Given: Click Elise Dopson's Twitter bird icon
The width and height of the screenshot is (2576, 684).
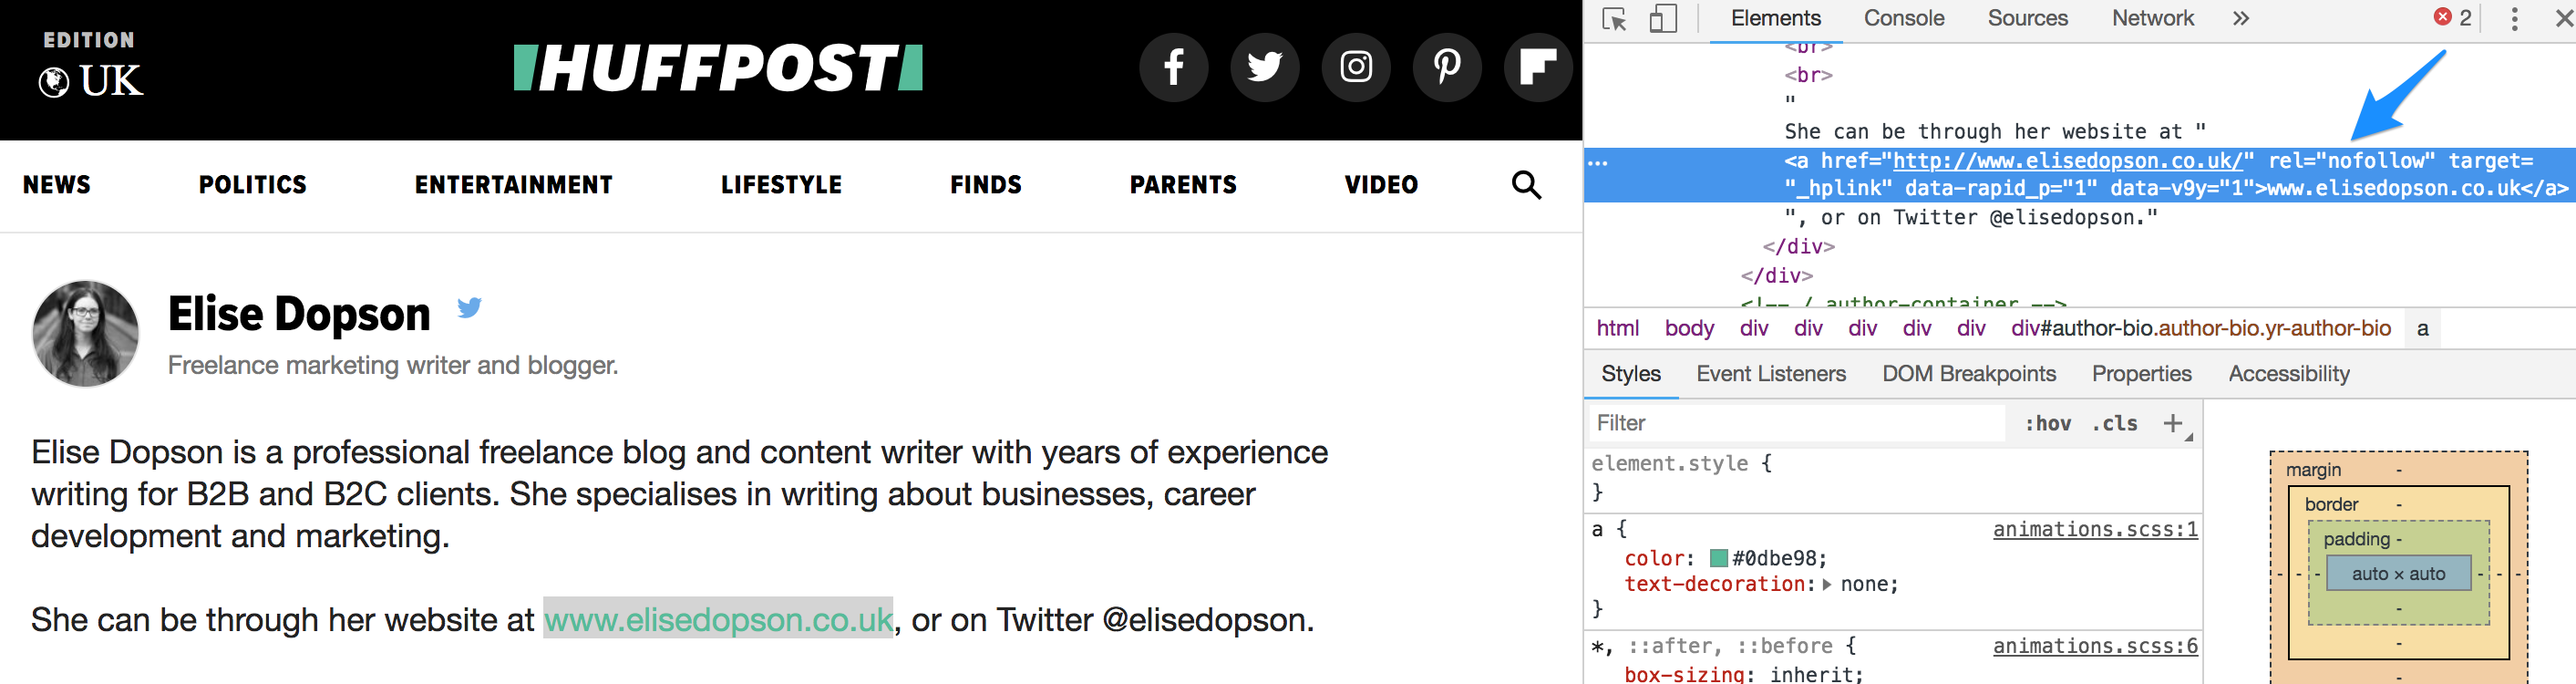Looking at the screenshot, I should tap(469, 308).
